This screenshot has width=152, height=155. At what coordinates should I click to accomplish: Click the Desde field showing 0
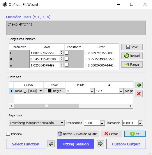[78, 91]
